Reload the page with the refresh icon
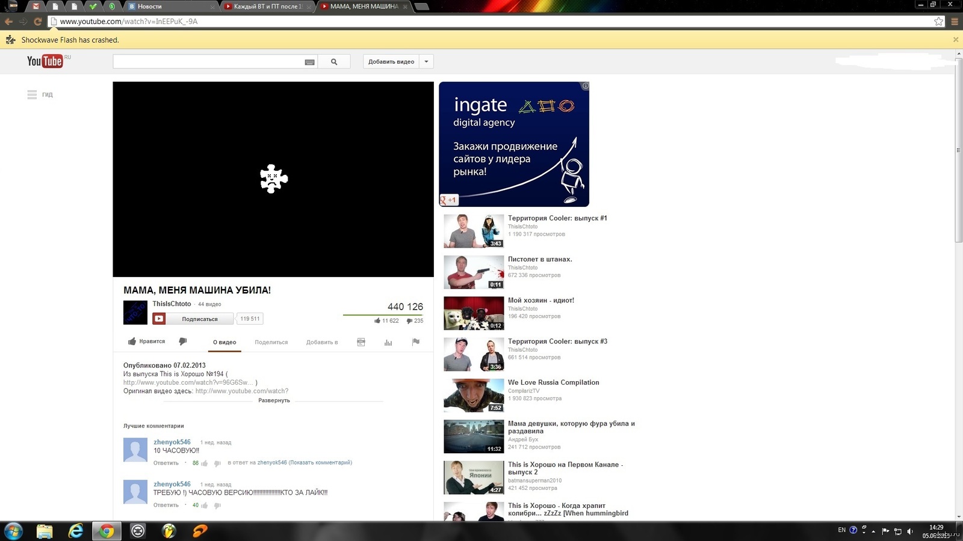963x541 pixels. pos(37,22)
